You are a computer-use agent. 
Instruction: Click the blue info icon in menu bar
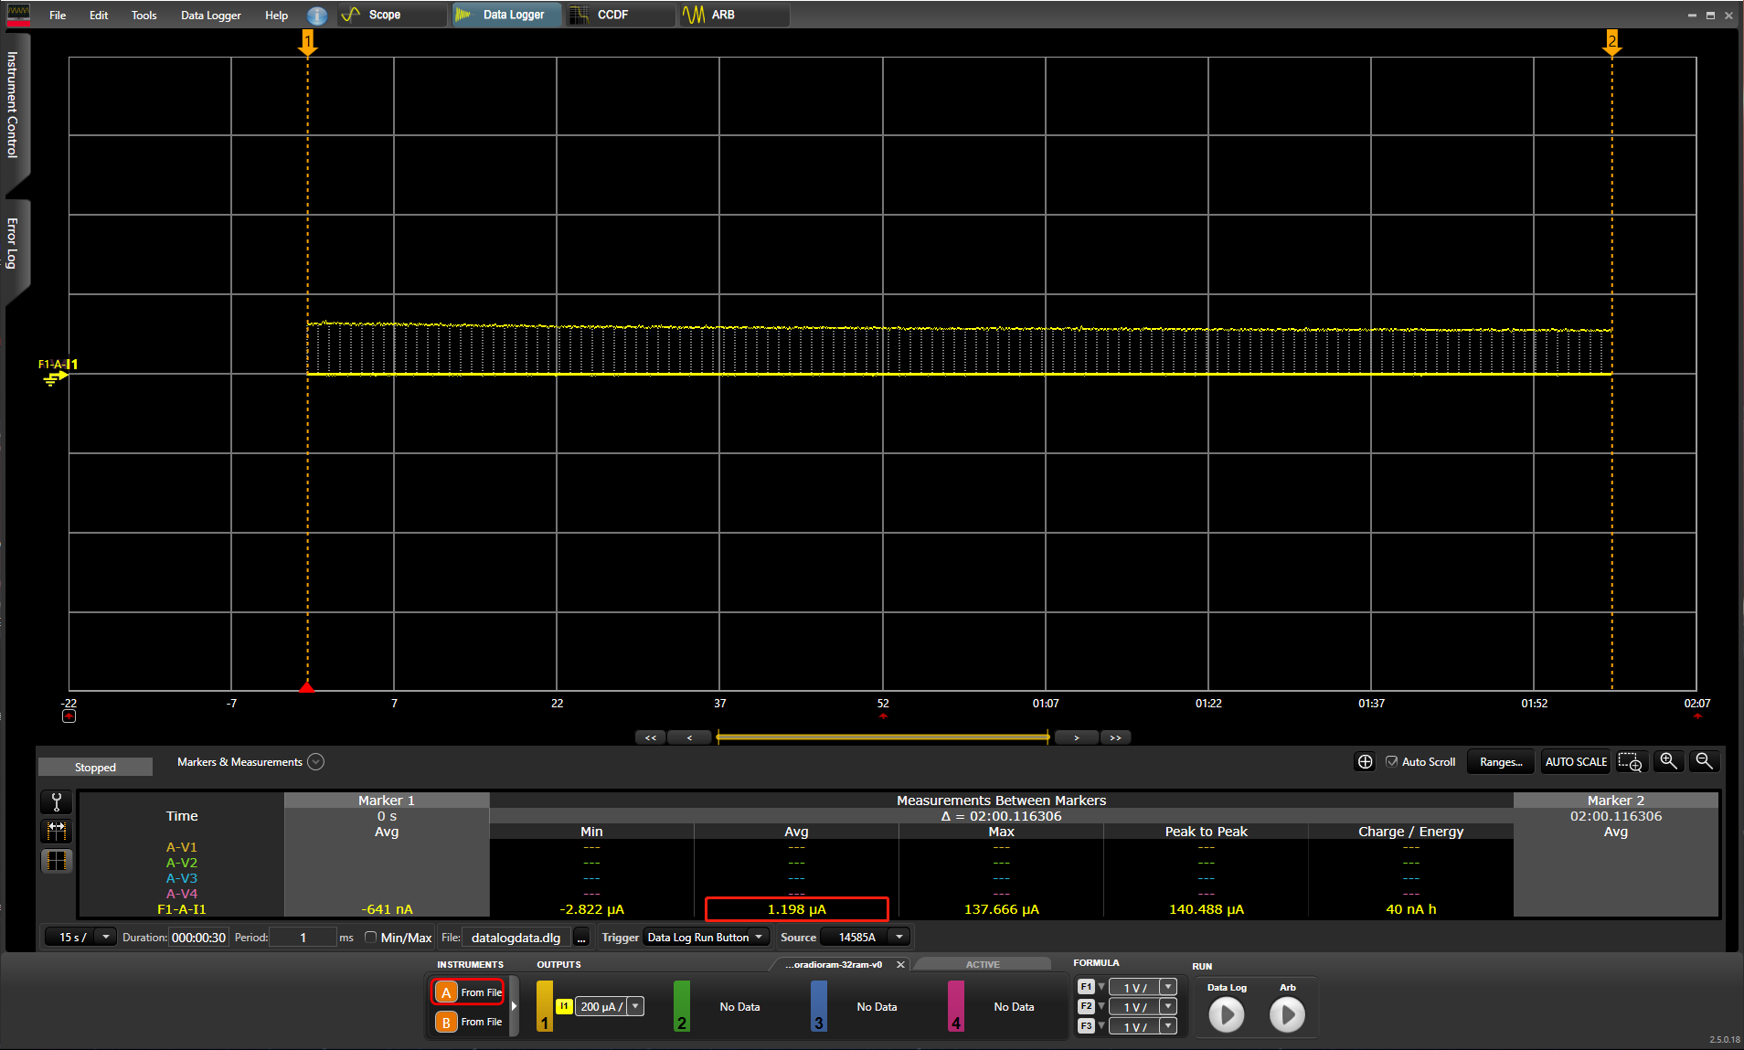(317, 16)
